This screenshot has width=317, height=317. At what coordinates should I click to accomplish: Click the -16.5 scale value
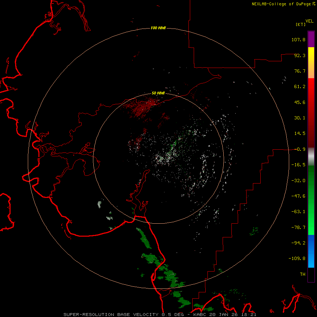298,165
